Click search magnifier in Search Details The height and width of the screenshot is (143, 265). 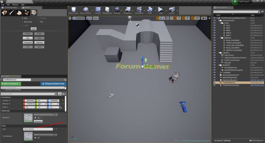pos(56,94)
